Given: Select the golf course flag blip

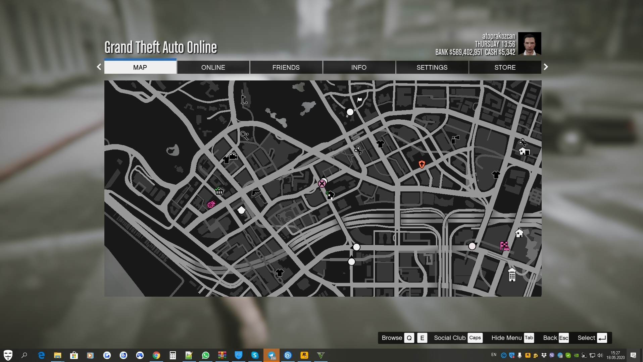Looking at the screenshot, I should click(x=244, y=100).
